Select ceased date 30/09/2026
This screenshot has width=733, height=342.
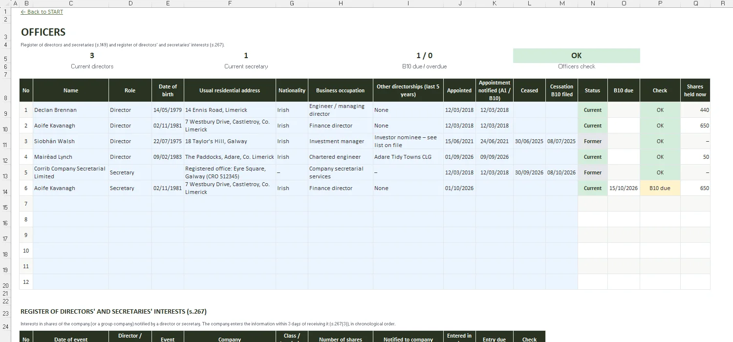click(529, 172)
